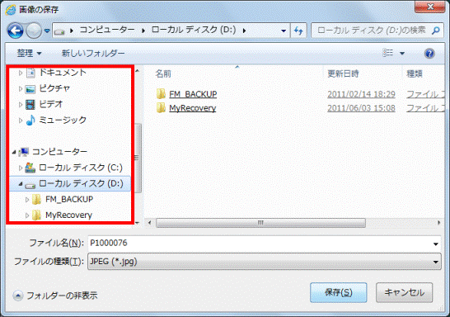Click the date 2011/02/14 18:29
The height and width of the screenshot is (317, 450).
tap(361, 94)
